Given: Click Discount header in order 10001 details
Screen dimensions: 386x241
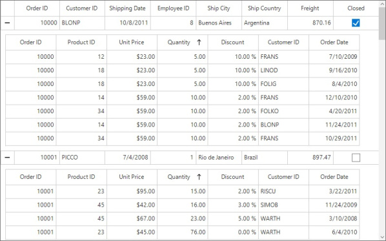Looking at the screenshot, I should click(x=233, y=177).
